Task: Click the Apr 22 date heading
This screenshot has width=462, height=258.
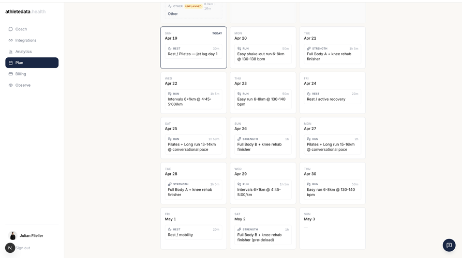Action: pos(171,84)
